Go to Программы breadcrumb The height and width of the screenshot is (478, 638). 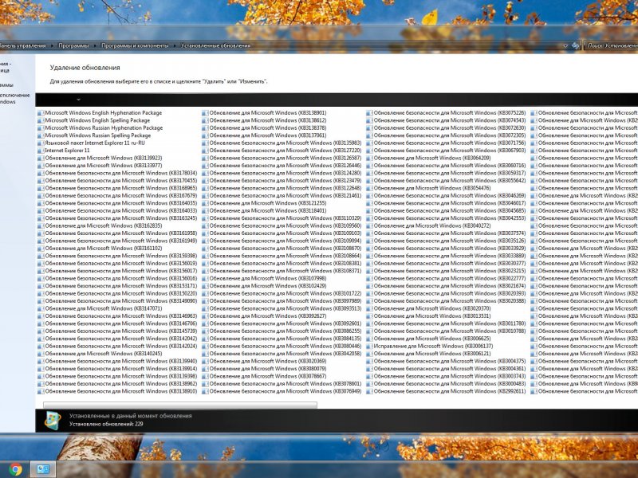tap(73, 45)
